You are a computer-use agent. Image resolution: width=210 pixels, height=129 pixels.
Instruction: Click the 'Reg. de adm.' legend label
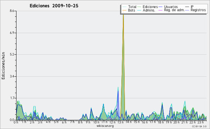[174, 10]
